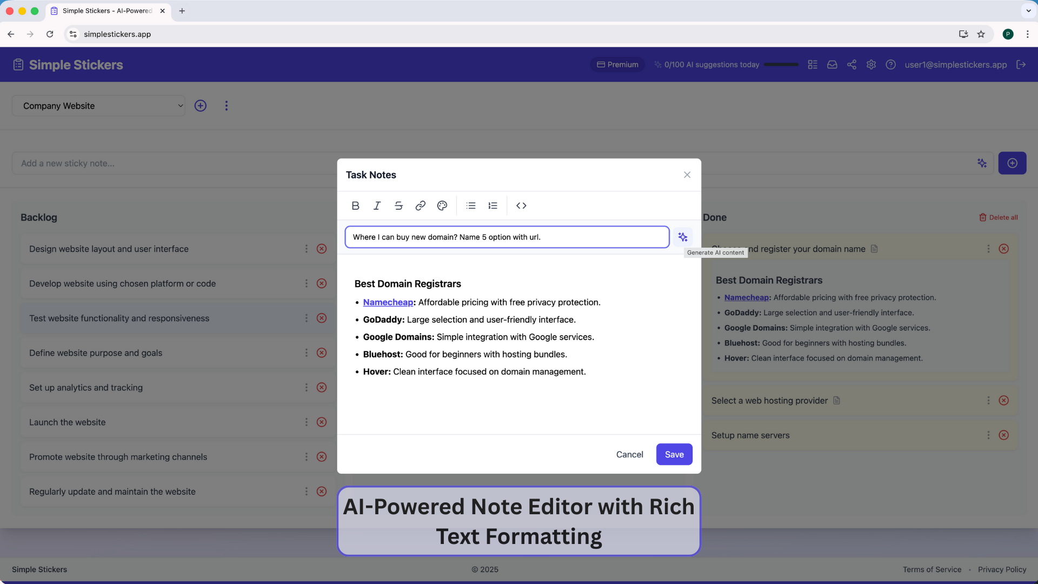This screenshot has width=1038, height=584.
Task: Click the Premium badge in header
Action: (x=617, y=64)
